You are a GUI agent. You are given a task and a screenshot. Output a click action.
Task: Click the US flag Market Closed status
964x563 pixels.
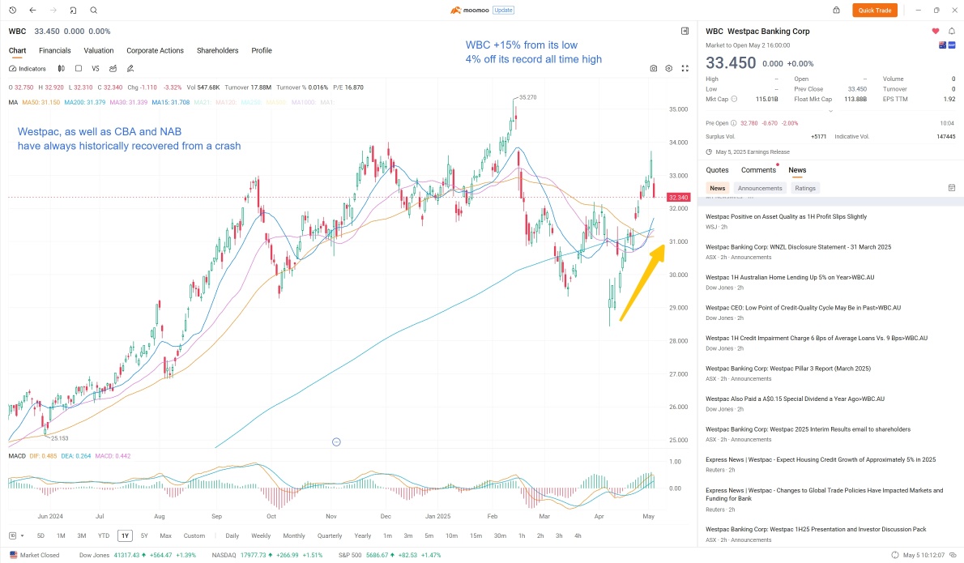[34, 555]
